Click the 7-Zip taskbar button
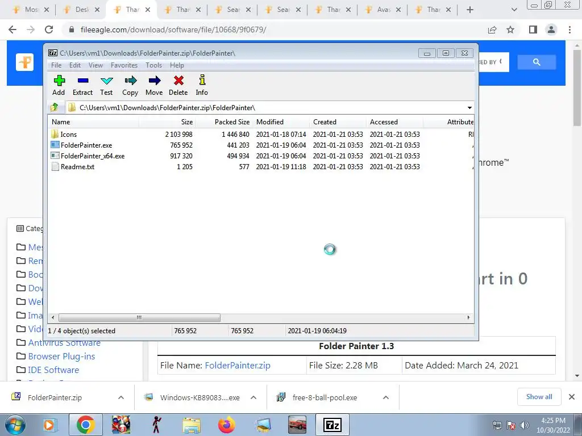 pos(332,425)
